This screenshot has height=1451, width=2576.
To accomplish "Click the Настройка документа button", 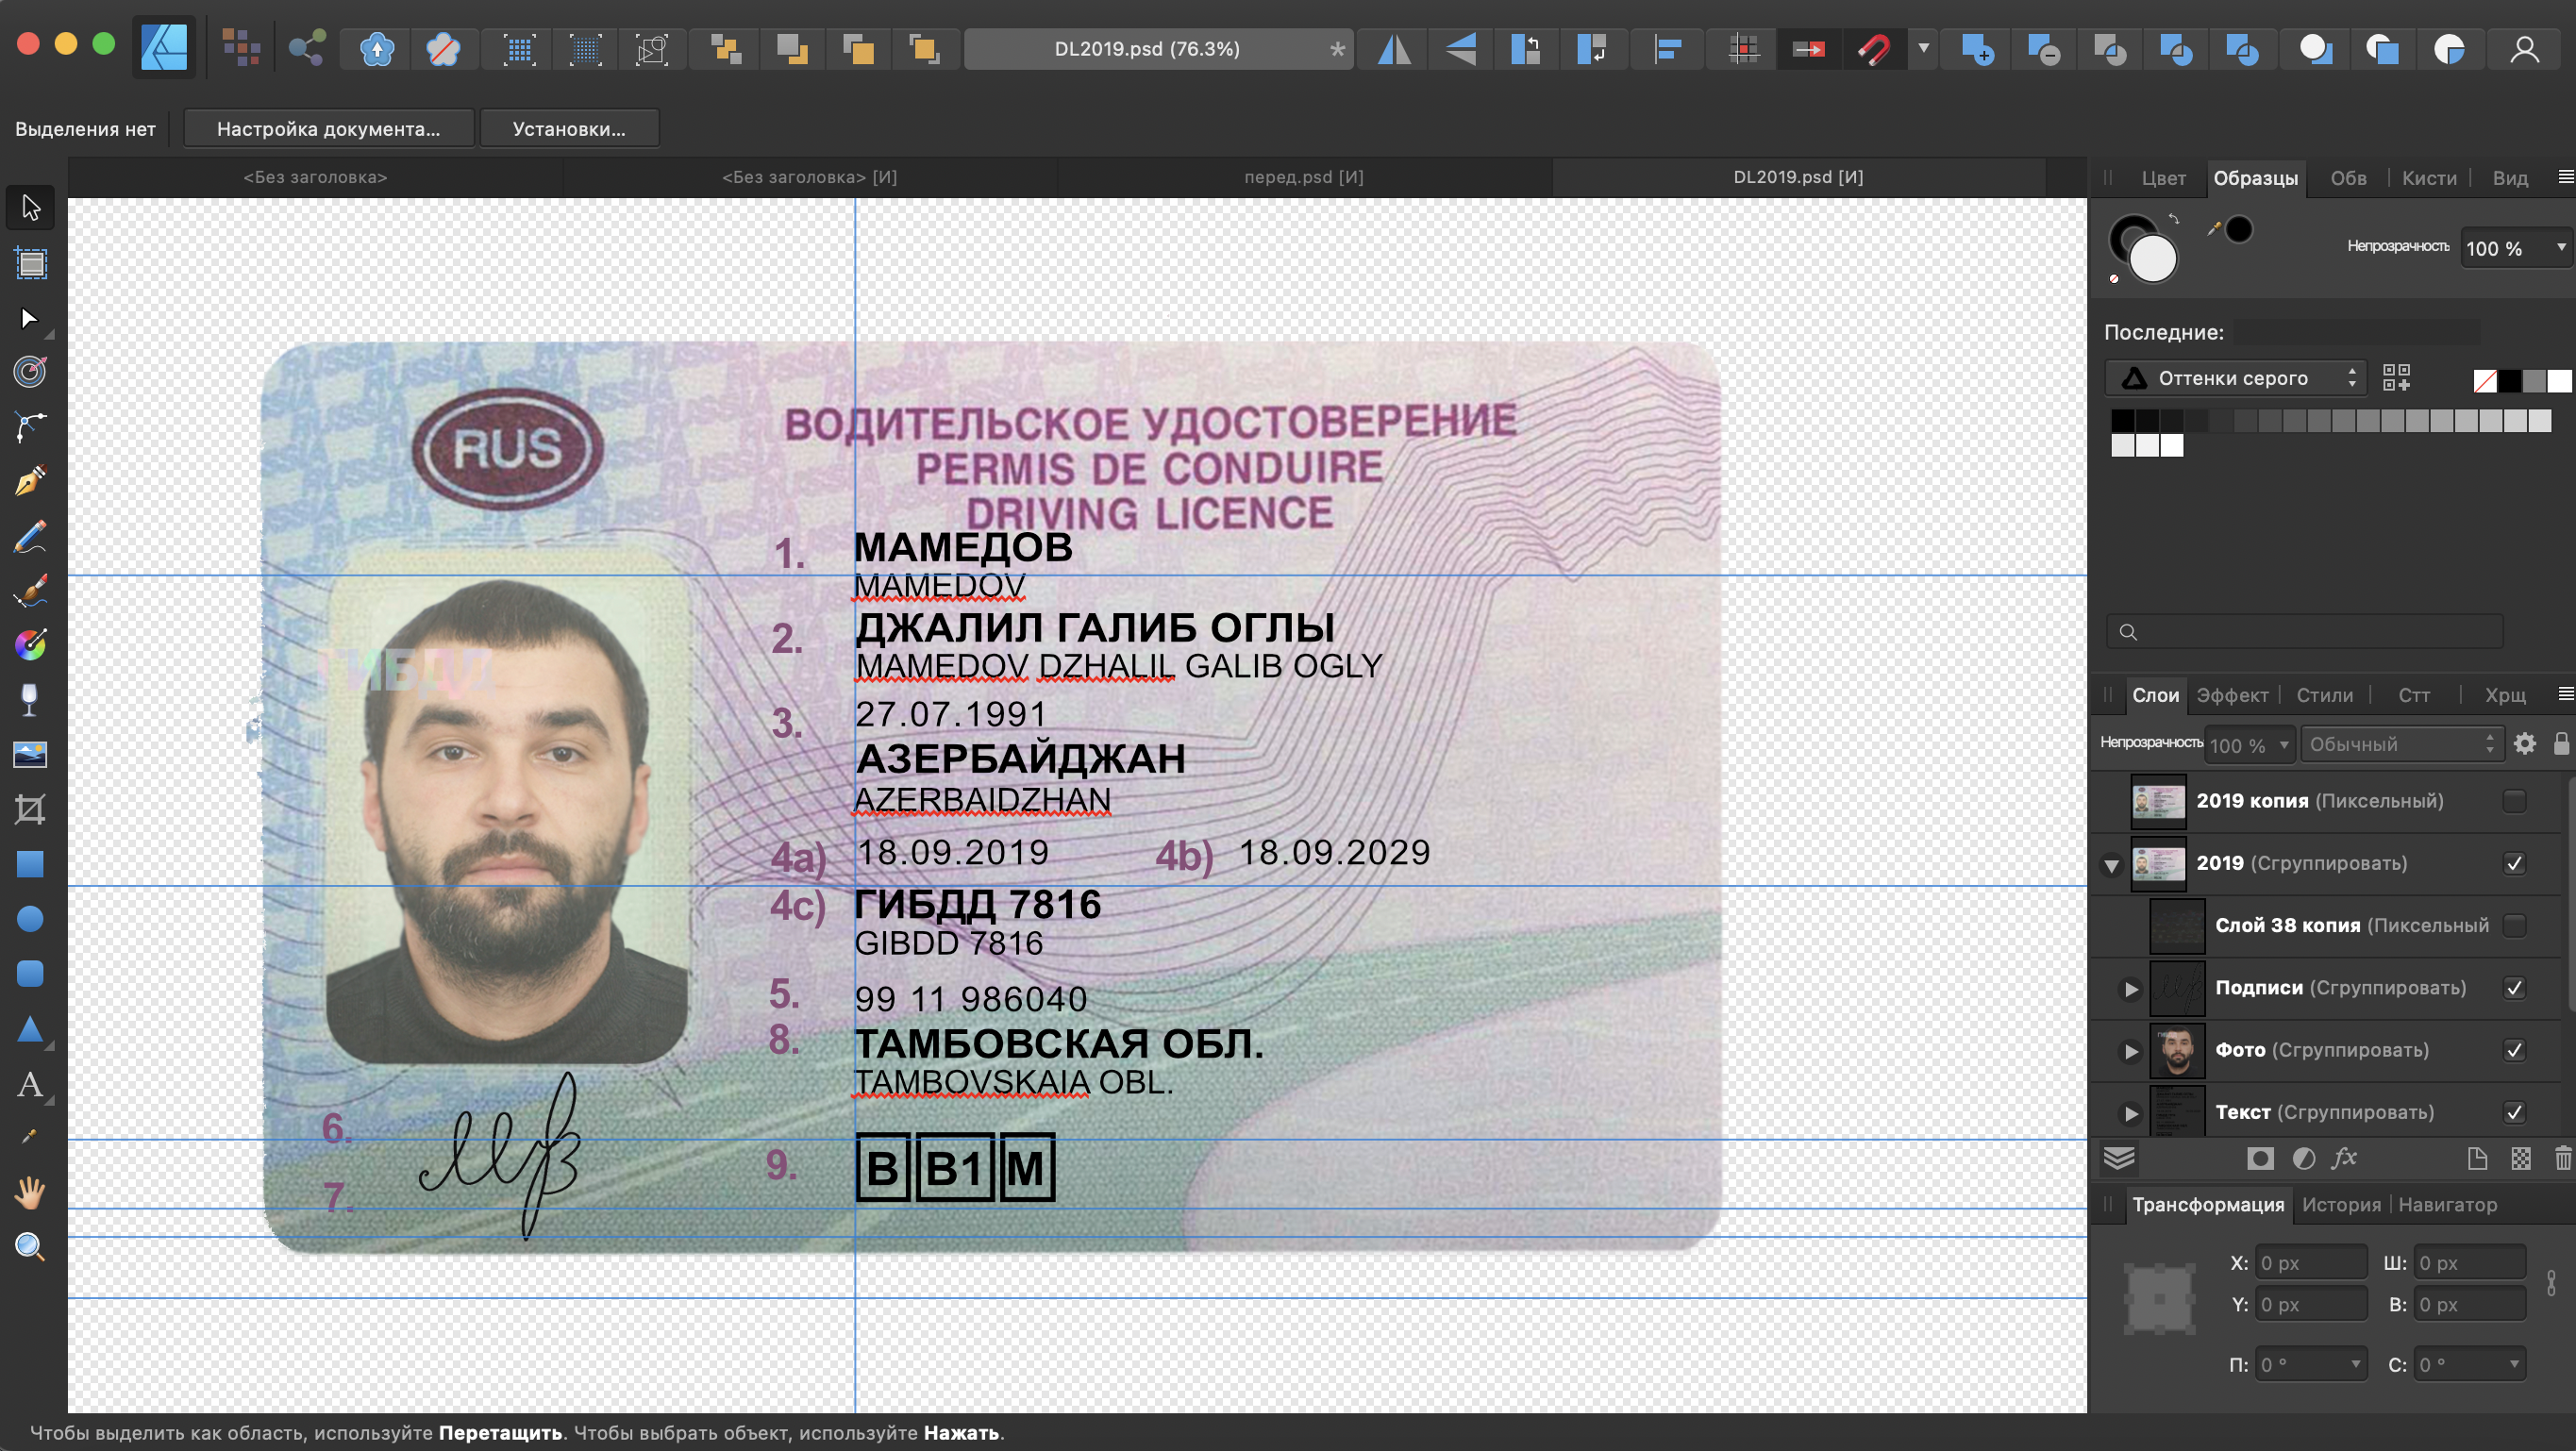I will pos(328,129).
